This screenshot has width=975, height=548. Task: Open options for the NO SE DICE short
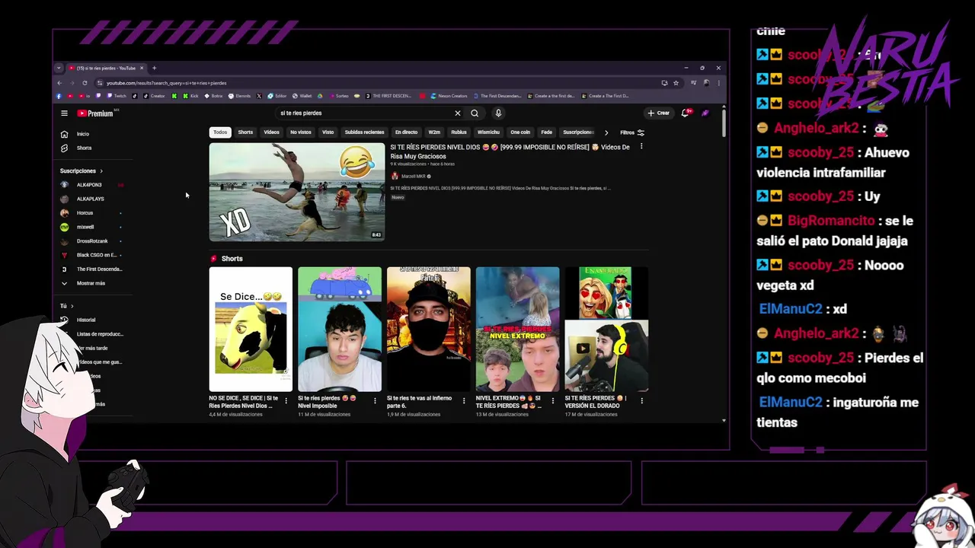click(x=286, y=400)
